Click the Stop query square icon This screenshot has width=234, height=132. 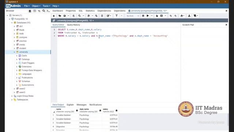point(143,16)
